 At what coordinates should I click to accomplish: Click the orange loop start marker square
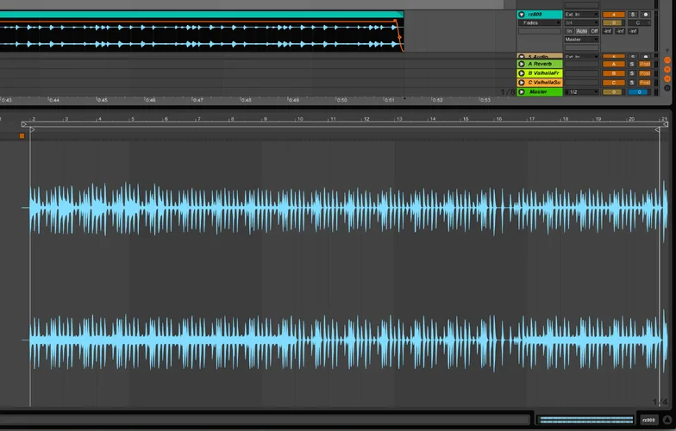pos(22,135)
